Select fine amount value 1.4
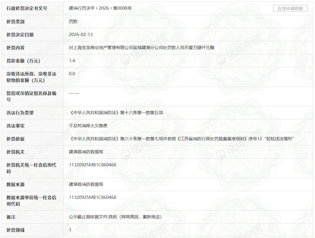This screenshot has width=315, height=238. pos(72,61)
